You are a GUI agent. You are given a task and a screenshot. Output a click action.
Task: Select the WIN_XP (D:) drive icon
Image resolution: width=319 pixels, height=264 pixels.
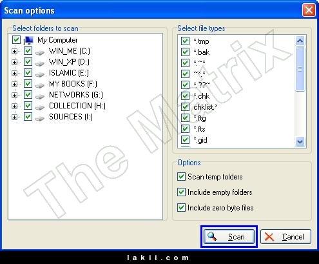pyautogui.click(x=39, y=63)
